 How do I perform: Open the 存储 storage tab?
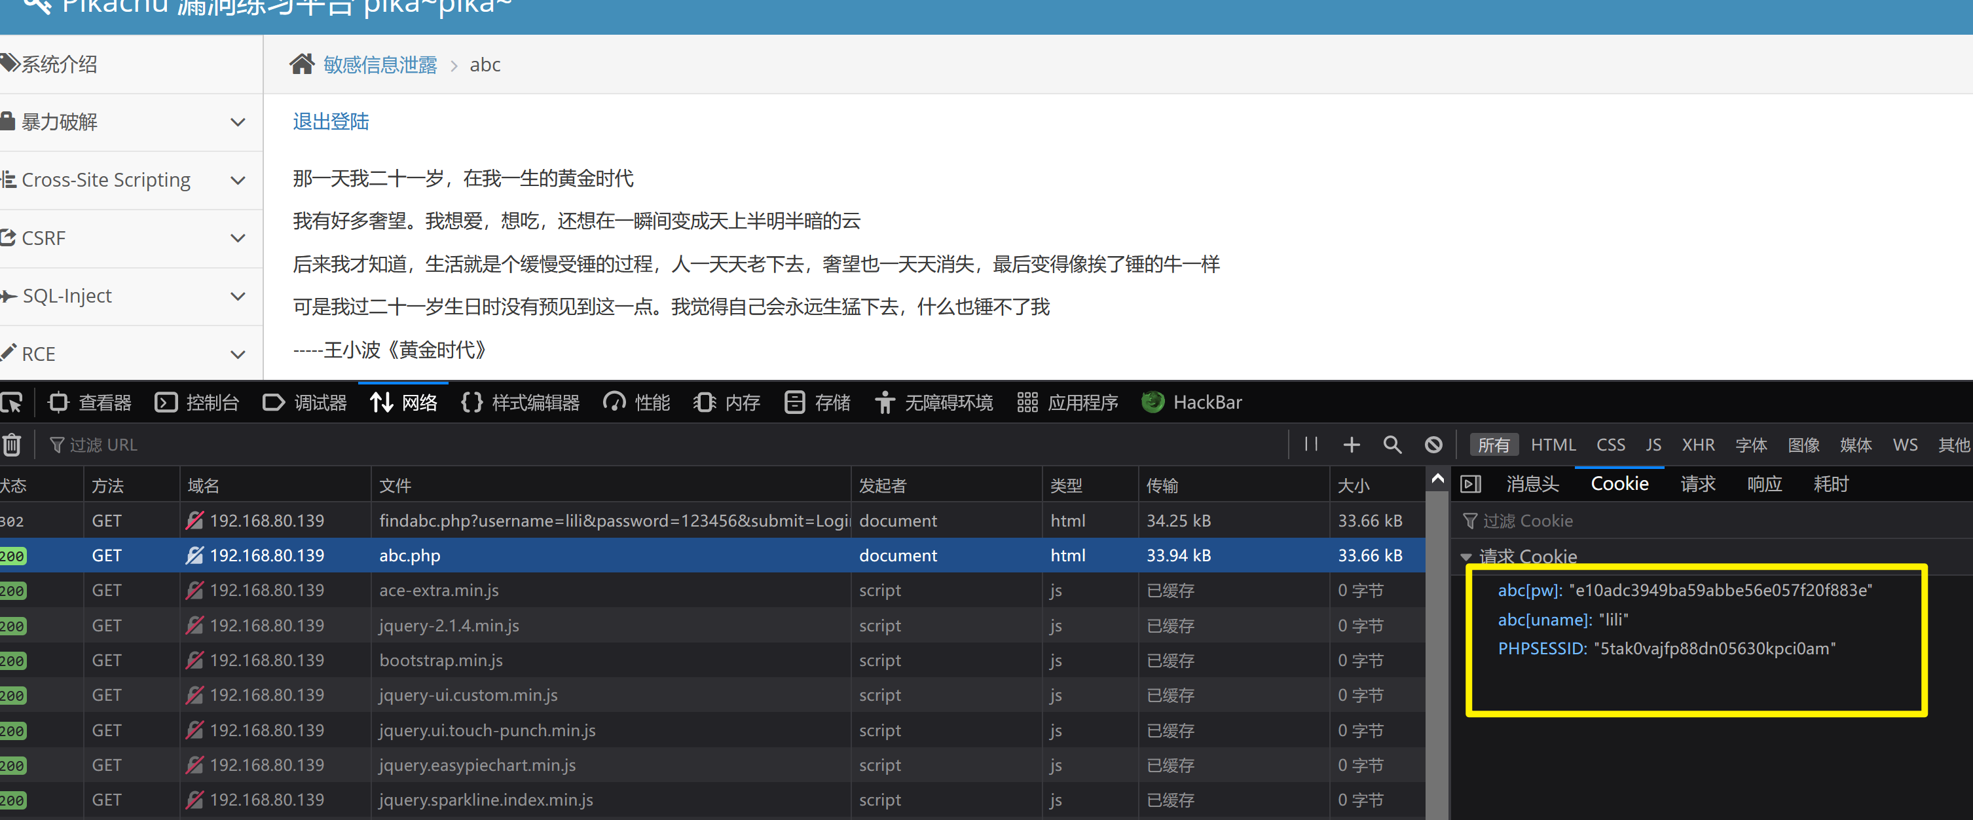pyautogui.click(x=817, y=402)
